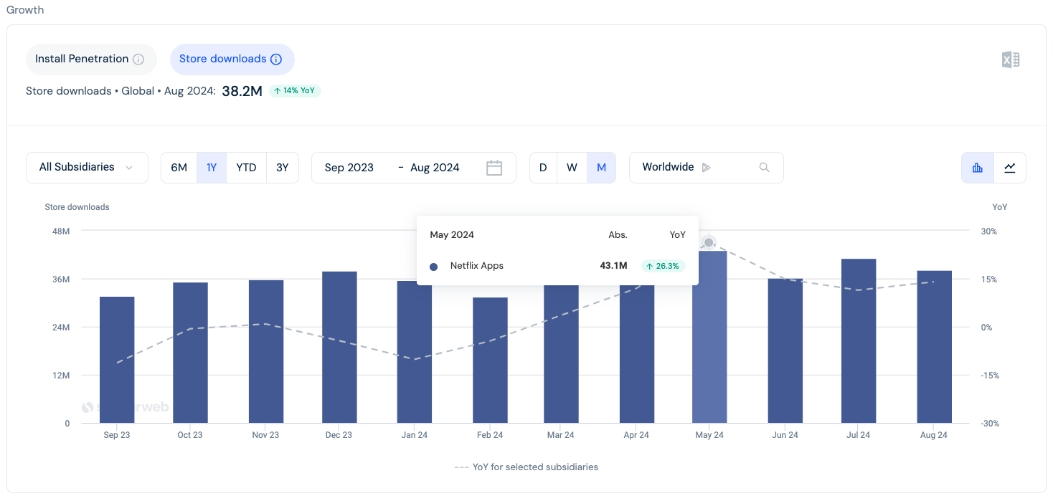1053x501 pixels.
Task: Click the search magnifier in Worldwide selector
Action: coord(764,167)
